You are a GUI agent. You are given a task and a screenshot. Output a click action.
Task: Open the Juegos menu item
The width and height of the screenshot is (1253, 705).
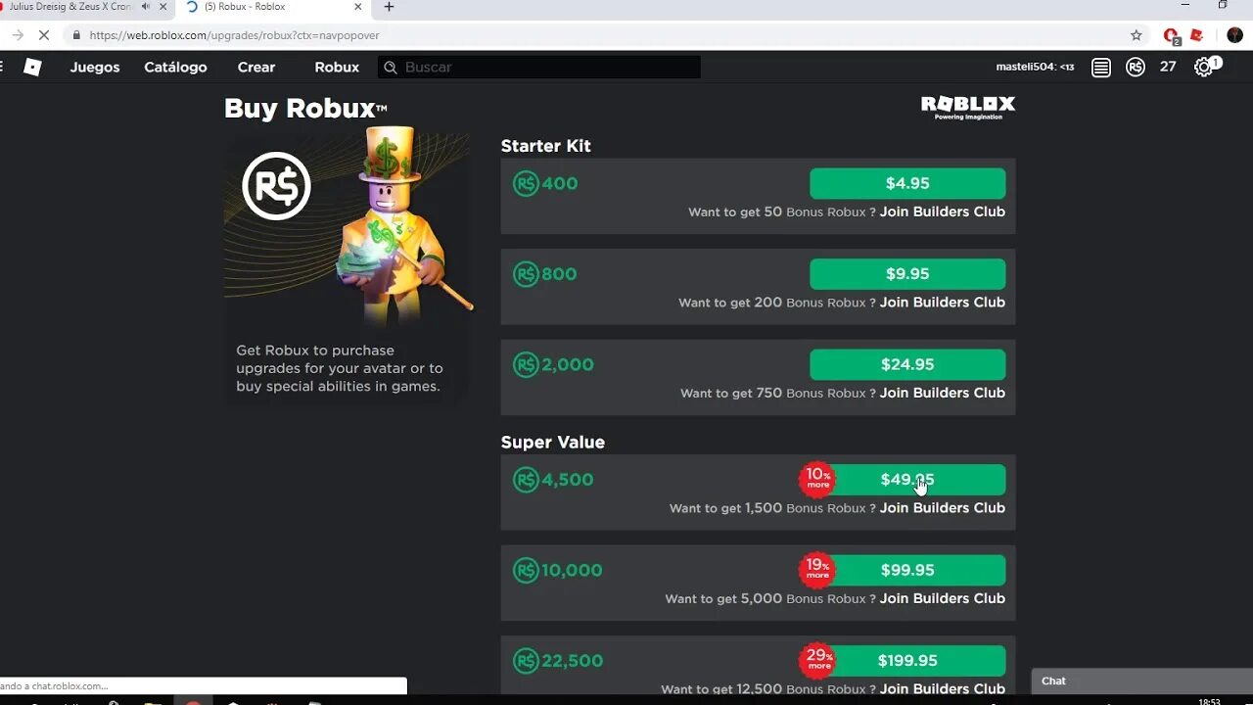(x=95, y=68)
